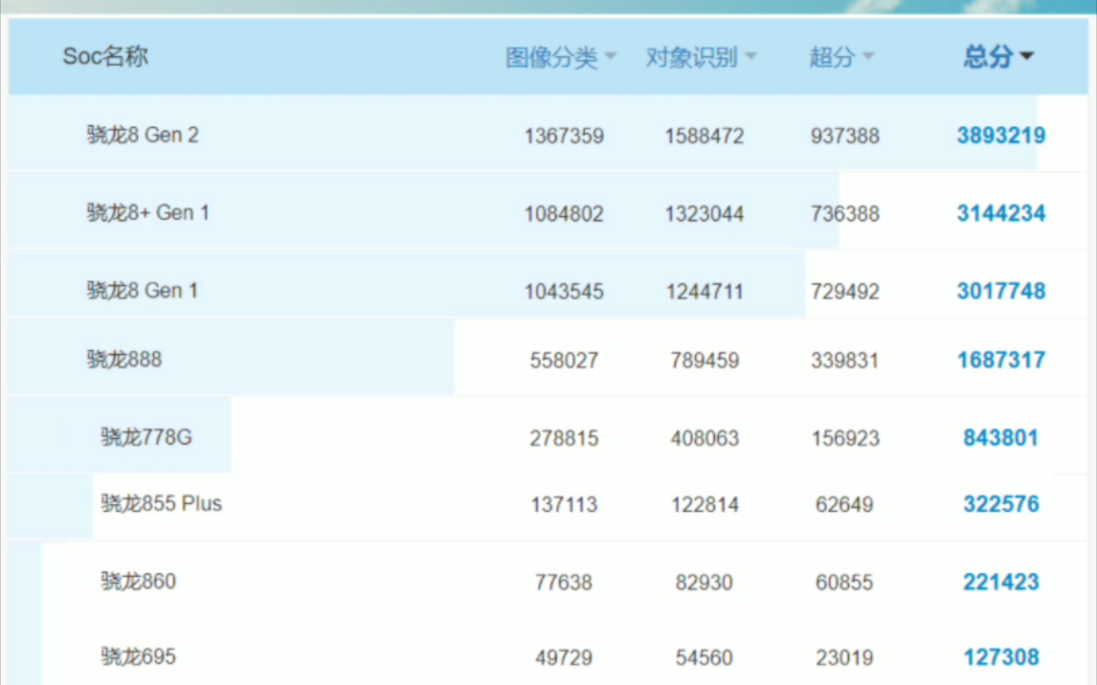Click image classification value 1043545
This screenshot has height=685, width=1097.
click(x=564, y=292)
